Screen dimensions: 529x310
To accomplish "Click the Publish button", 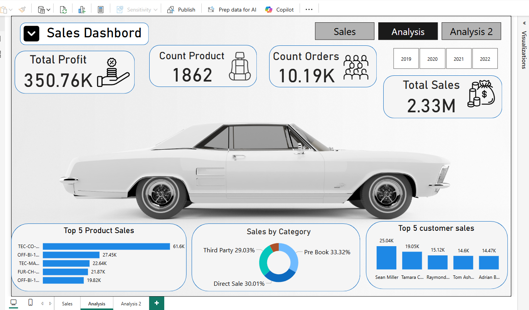I will (x=182, y=10).
